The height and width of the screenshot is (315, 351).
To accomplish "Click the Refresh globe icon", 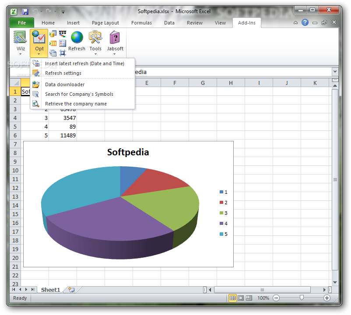I will click(x=77, y=38).
